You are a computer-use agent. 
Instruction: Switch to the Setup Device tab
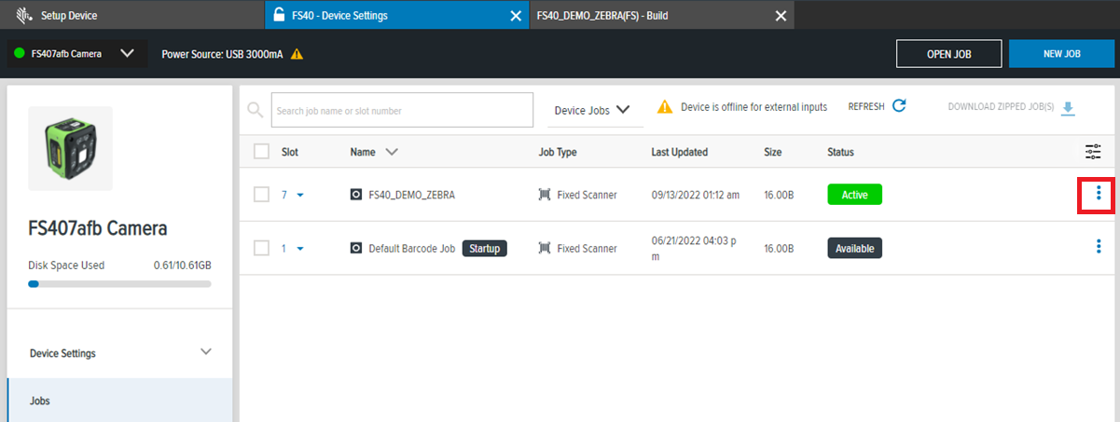tap(69, 16)
